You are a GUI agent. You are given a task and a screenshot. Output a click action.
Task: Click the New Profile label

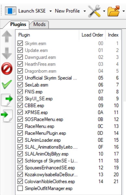[67, 11]
